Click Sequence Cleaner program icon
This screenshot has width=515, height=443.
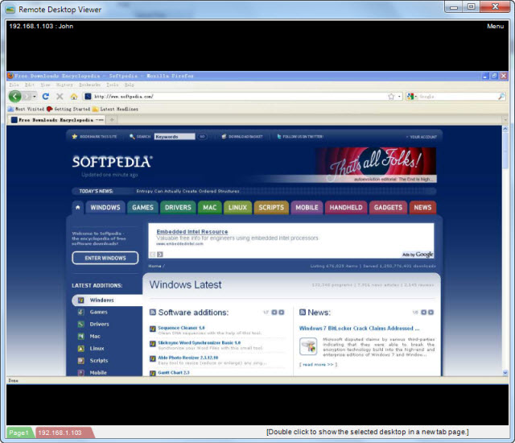(153, 329)
